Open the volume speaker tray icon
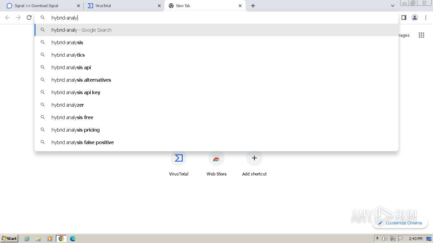 (x=385, y=239)
